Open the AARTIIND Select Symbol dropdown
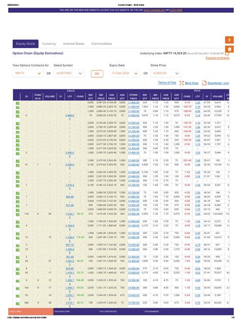The width and height of the screenshot is (242, 323). click(69, 73)
